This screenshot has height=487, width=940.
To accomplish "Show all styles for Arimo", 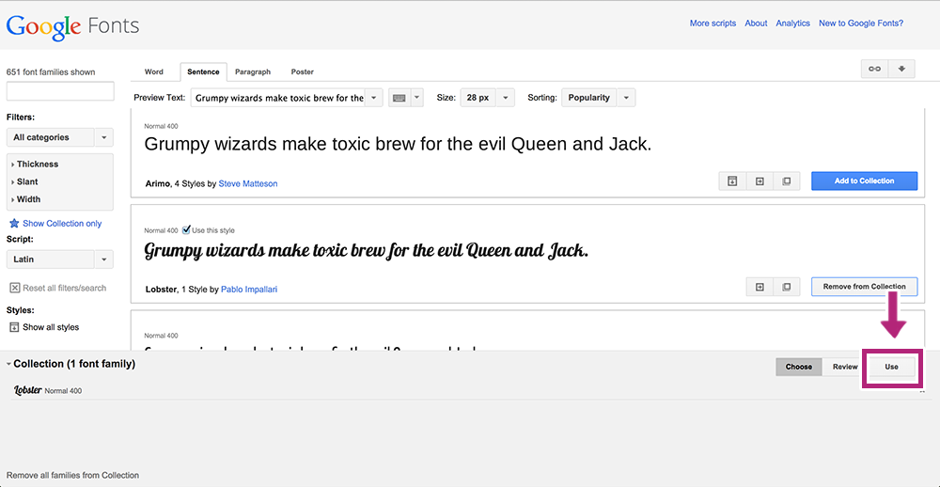I will (732, 181).
